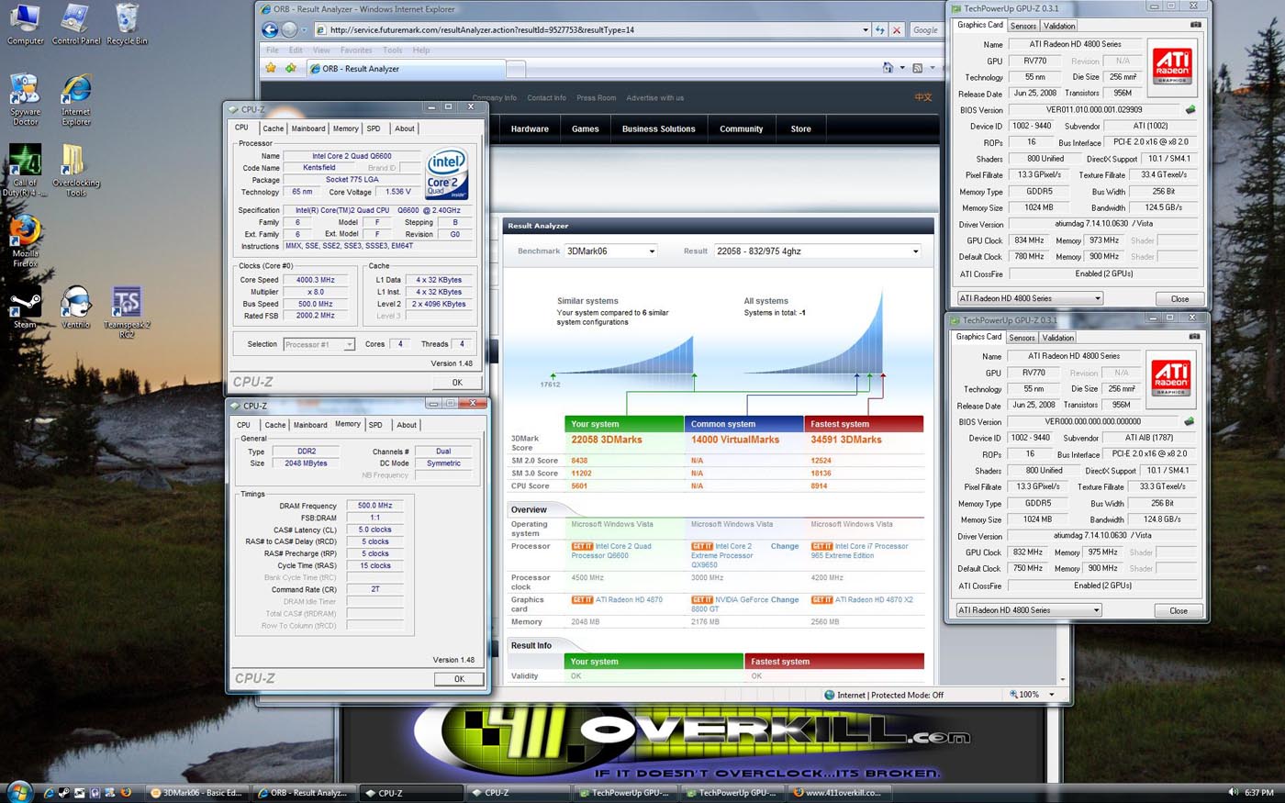This screenshot has height=803, width=1285.
Task: Click the camera screenshot icon in upper GPU-Z
Action: click(x=1195, y=25)
